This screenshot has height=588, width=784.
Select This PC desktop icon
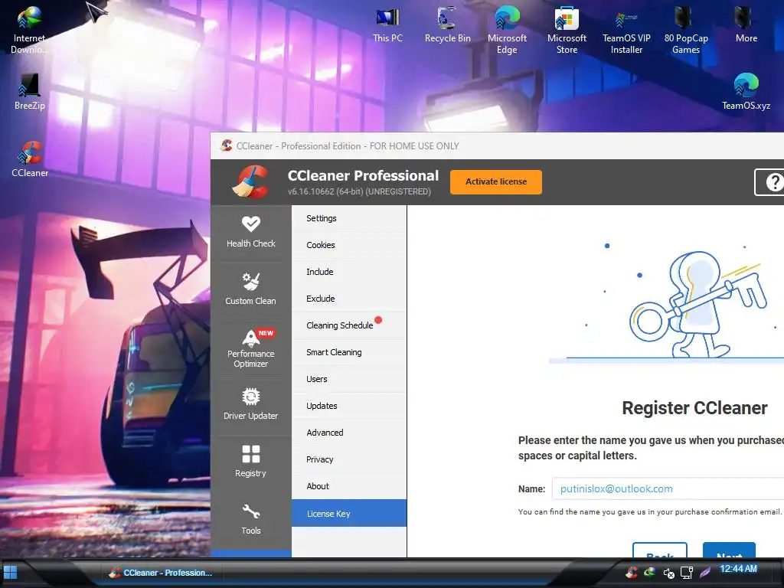387,25
